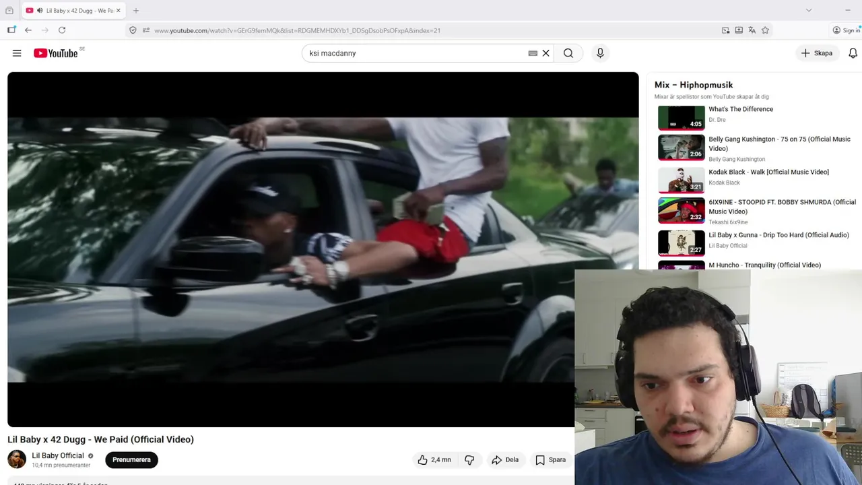Click the install/download page icon
Screen dimensions: 862x485
[x=739, y=30]
